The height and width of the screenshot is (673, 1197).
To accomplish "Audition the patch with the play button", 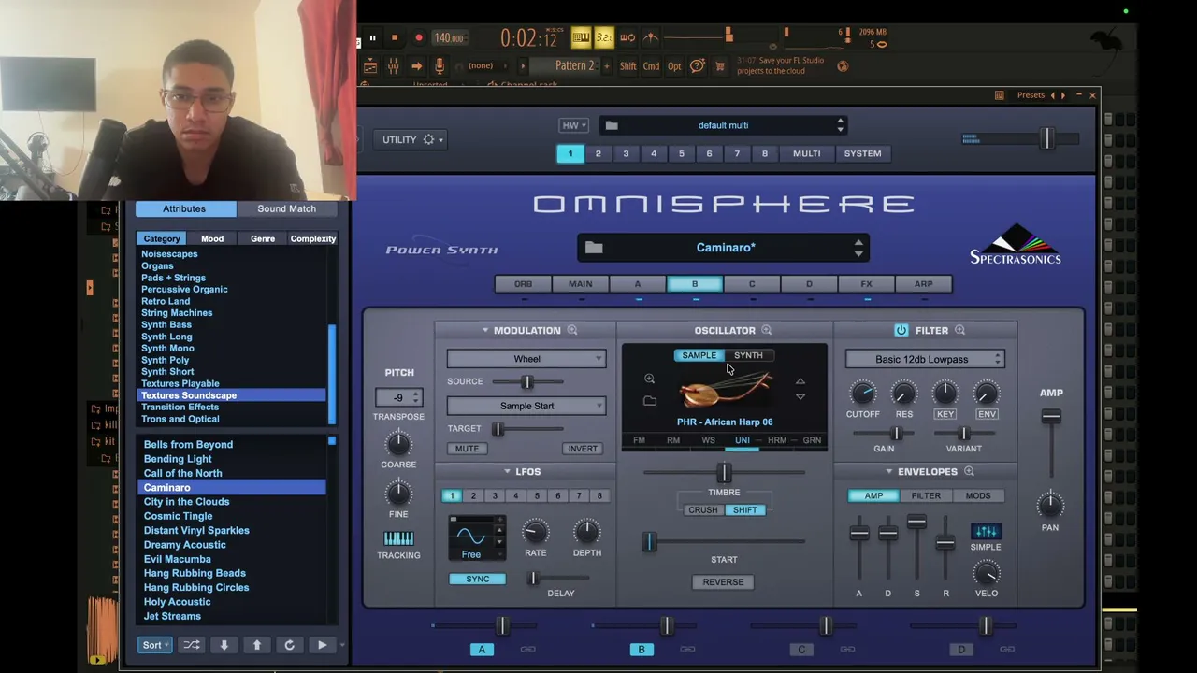I will pos(322,645).
